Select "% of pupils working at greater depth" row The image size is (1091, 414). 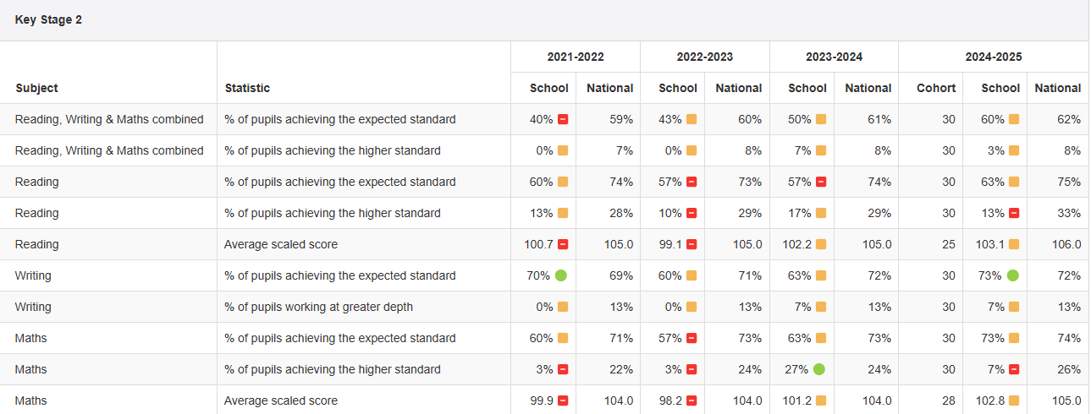pyautogui.click(x=318, y=307)
